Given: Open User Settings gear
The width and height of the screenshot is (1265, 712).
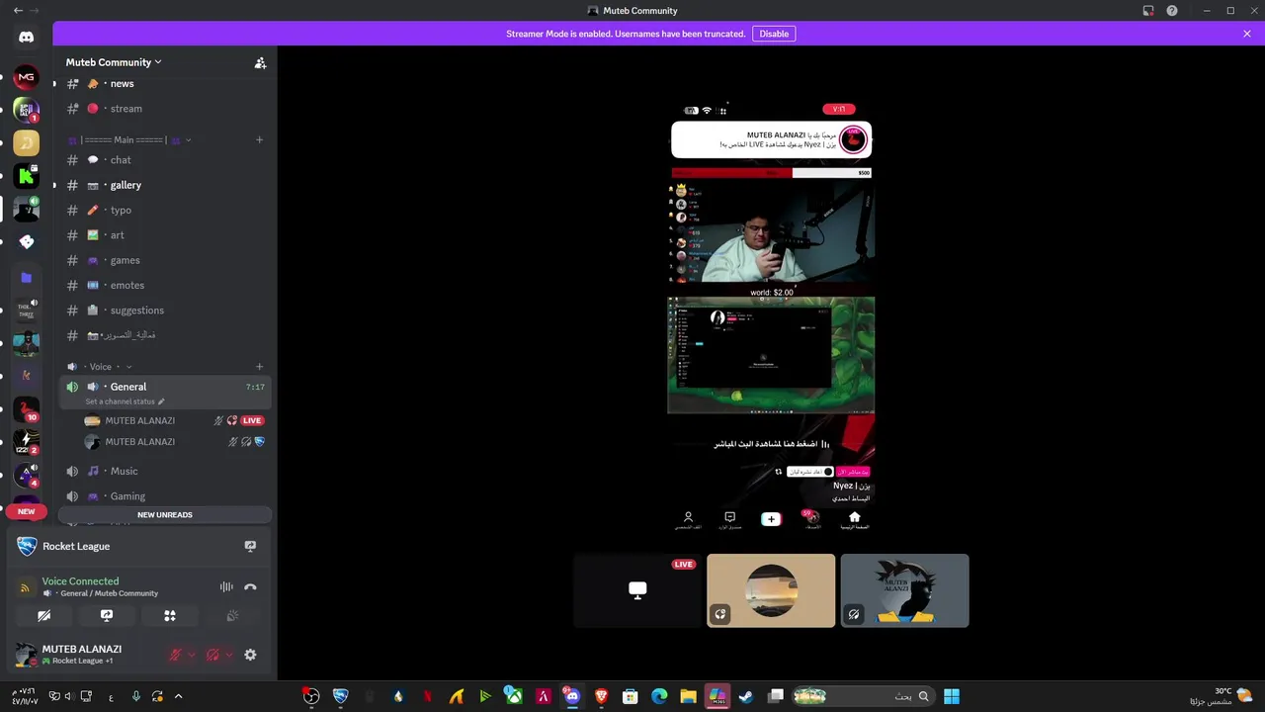Looking at the screenshot, I should point(250,655).
